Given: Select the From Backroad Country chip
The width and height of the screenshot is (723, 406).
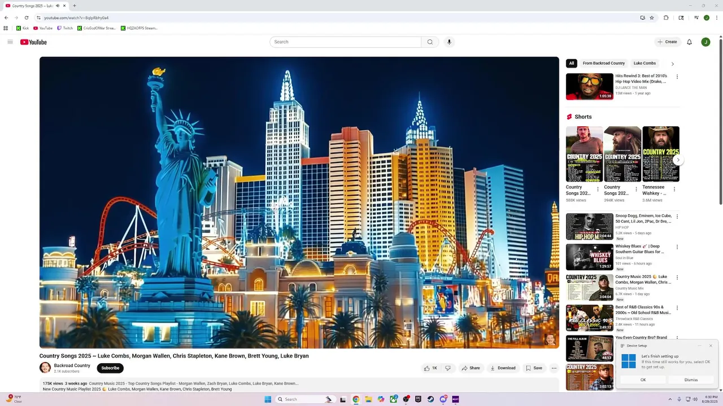Looking at the screenshot, I should 604,63.
